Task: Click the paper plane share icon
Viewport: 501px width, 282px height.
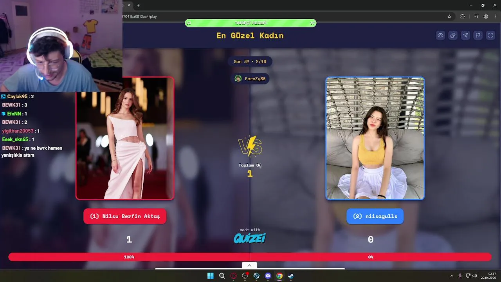Action: coord(465,35)
